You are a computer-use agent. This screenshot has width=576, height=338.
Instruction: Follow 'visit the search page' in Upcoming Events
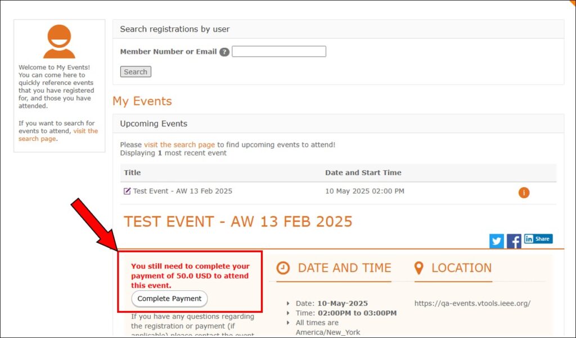coord(179,144)
